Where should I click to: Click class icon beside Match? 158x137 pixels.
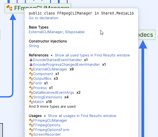click(x=31, y=102)
